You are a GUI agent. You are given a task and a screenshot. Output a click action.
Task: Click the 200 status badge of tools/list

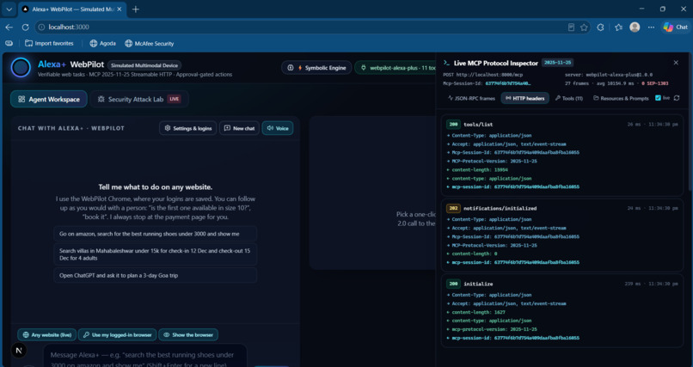coord(453,125)
